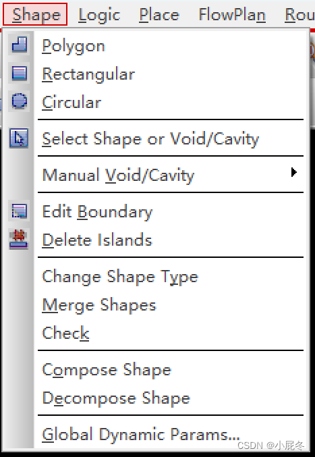Run the Check command
Screen dimensions: 315x457
tap(66, 333)
